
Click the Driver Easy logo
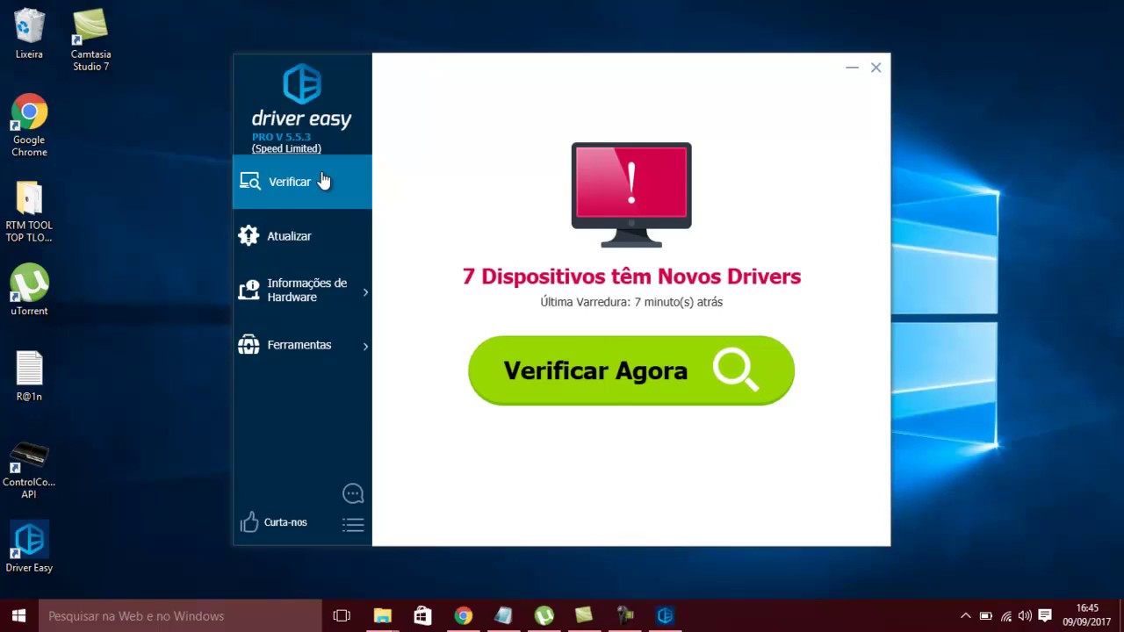pos(301,97)
